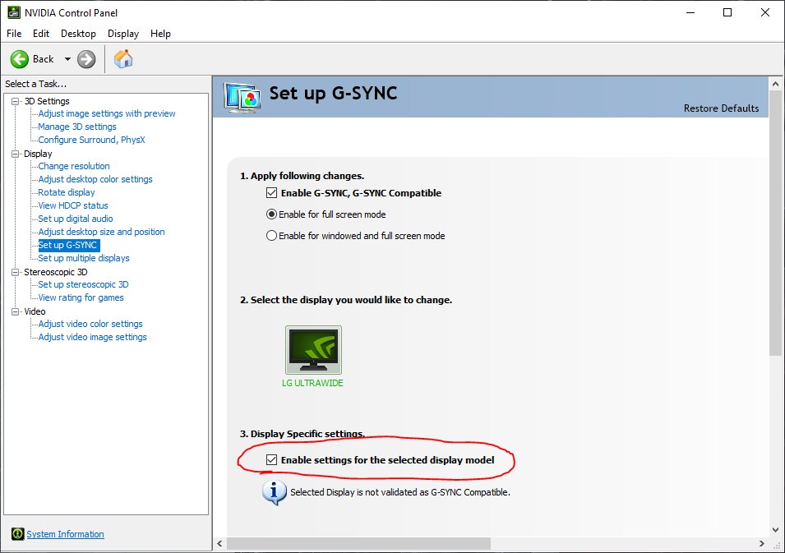Collapse the Stereoscopic 3D tree node
This screenshot has height=553, width=785.
16,272
